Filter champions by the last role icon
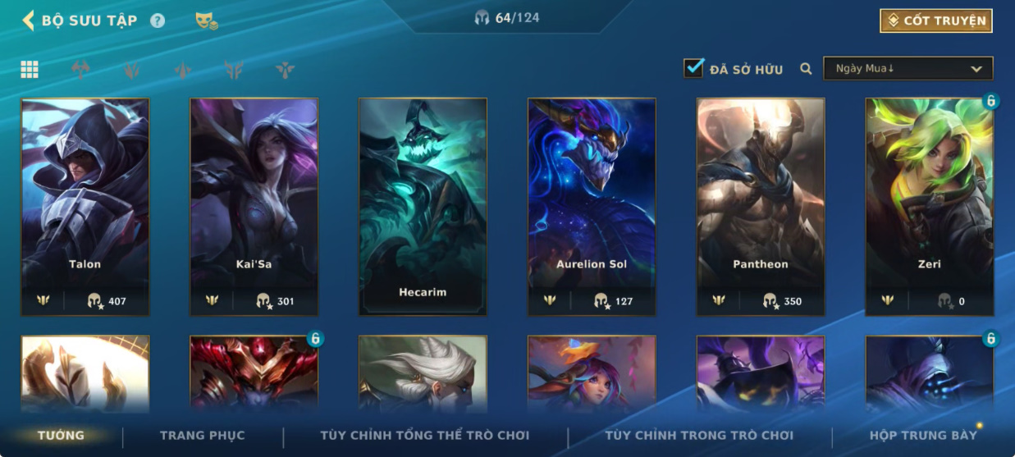1015x457 pixels. tap(285, 70)
